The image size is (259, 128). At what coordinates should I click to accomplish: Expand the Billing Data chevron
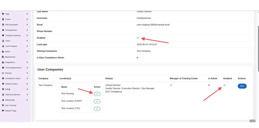point(27,100)
